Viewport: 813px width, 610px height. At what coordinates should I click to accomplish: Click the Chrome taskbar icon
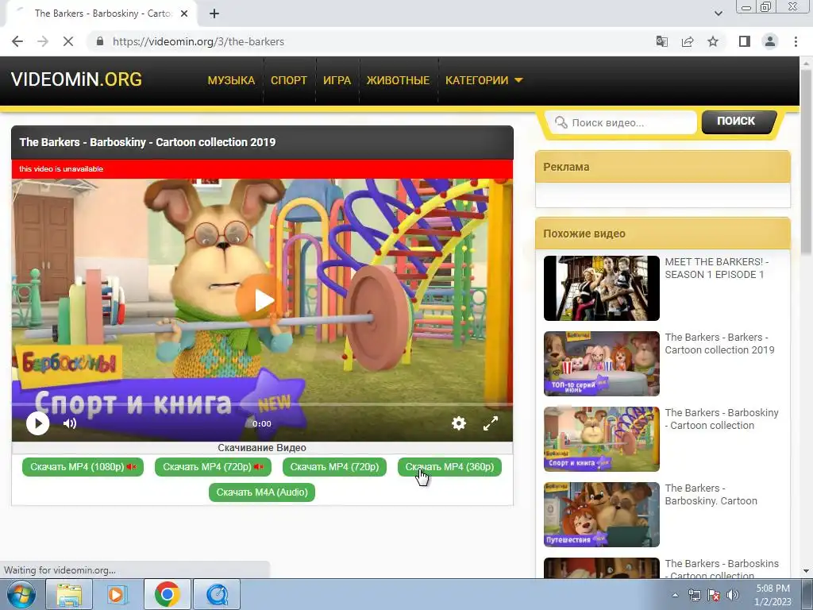pos(167,594)
